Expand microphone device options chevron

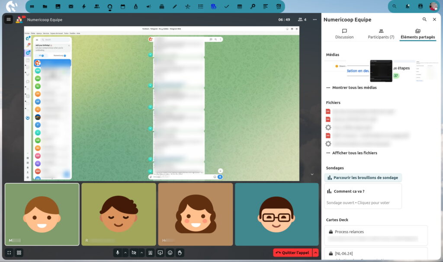click(125, 252)
